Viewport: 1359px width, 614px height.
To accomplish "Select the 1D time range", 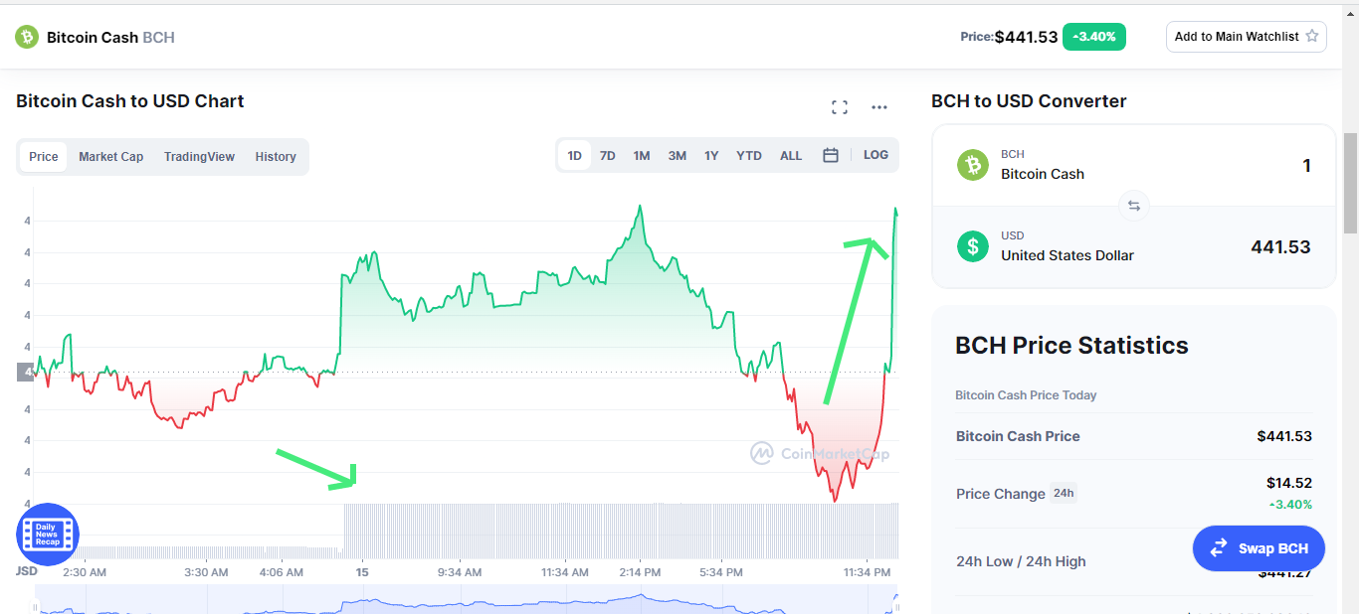I will pyautogui.click(x=574, y=156).
